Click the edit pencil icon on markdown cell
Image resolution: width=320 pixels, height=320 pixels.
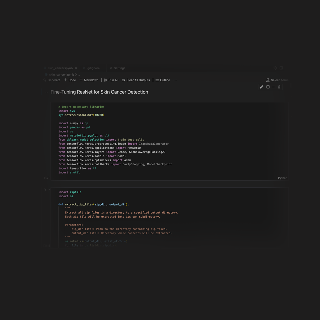pyautogui.click(x=261, y=87)
